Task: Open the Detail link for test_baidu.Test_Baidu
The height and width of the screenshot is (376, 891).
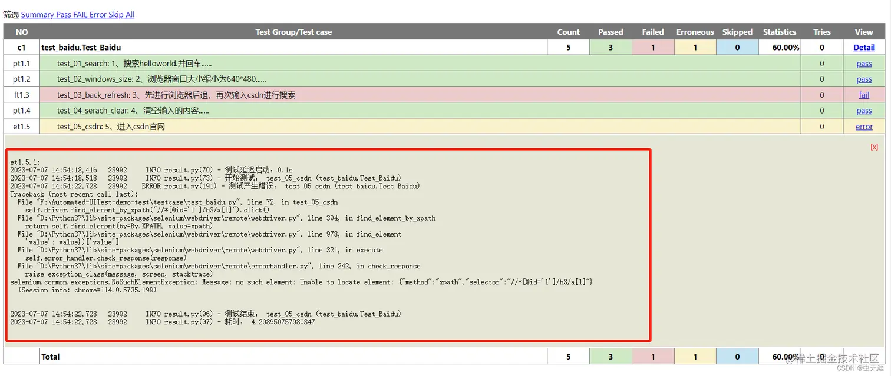Action: (x=864, y=48)
